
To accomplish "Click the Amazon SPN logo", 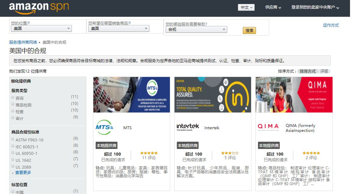I will tap(39, 8).
